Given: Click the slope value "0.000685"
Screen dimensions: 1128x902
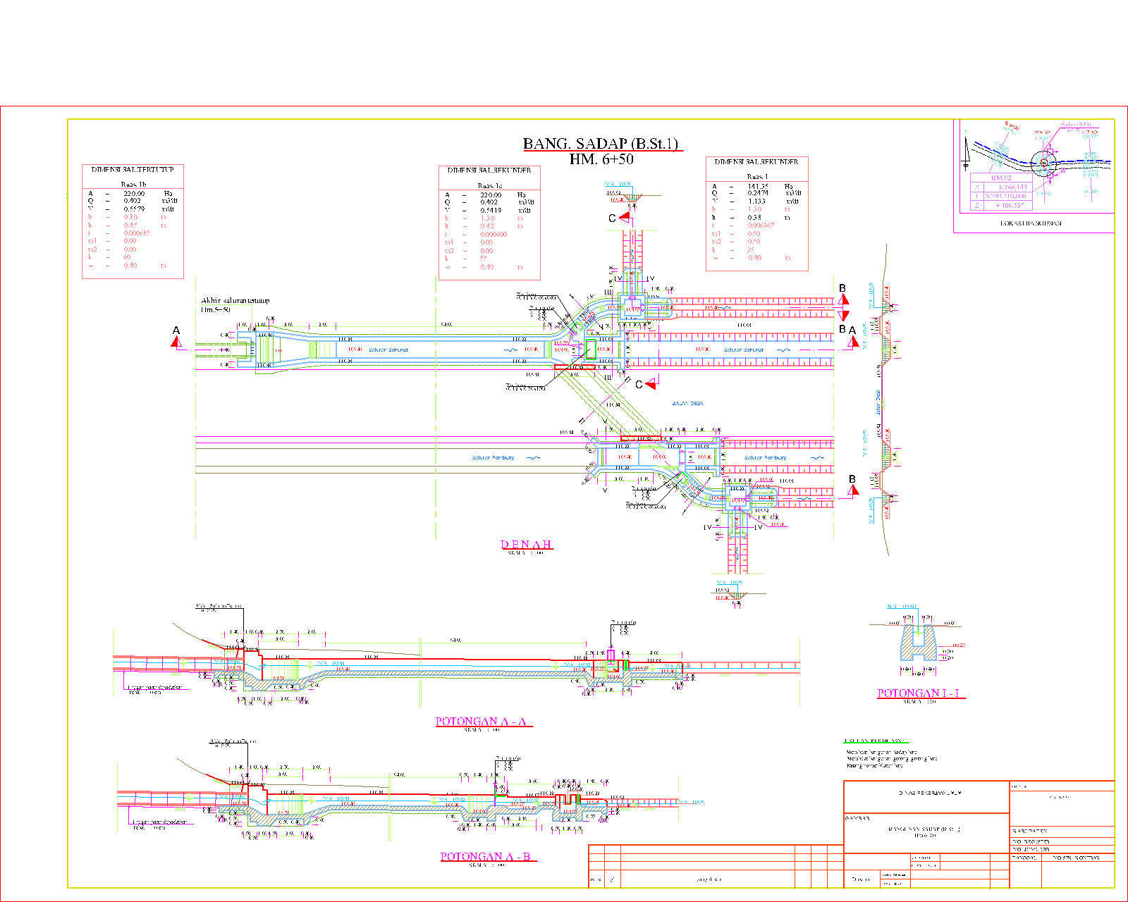Looking at the screenshot, I should 137,233.
